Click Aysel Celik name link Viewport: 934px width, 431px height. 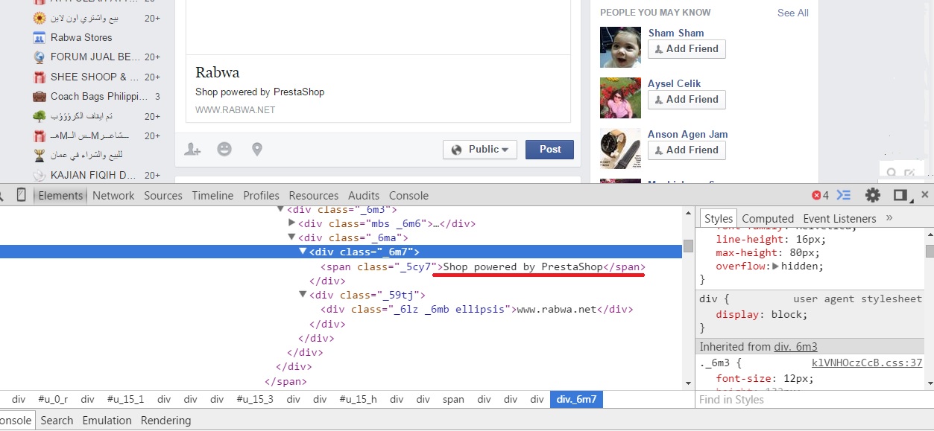click(x=675, y=83)
